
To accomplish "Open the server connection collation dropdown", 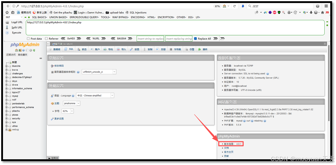I will (99, 72).
